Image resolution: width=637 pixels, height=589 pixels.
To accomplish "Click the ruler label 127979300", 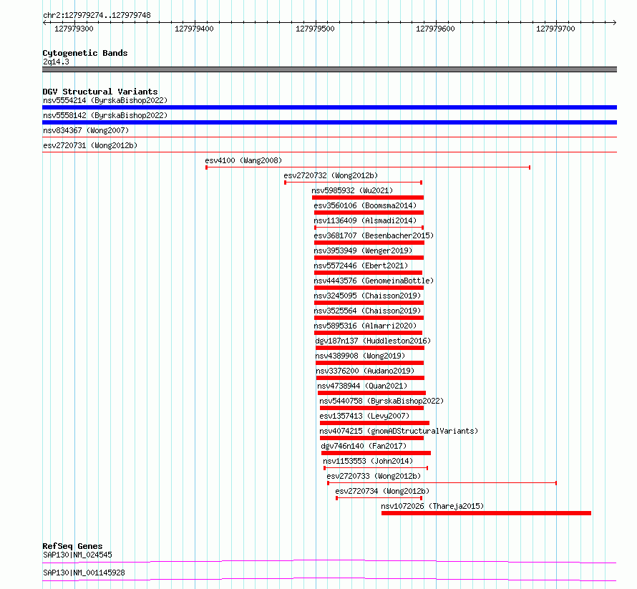I will point(74,29).
